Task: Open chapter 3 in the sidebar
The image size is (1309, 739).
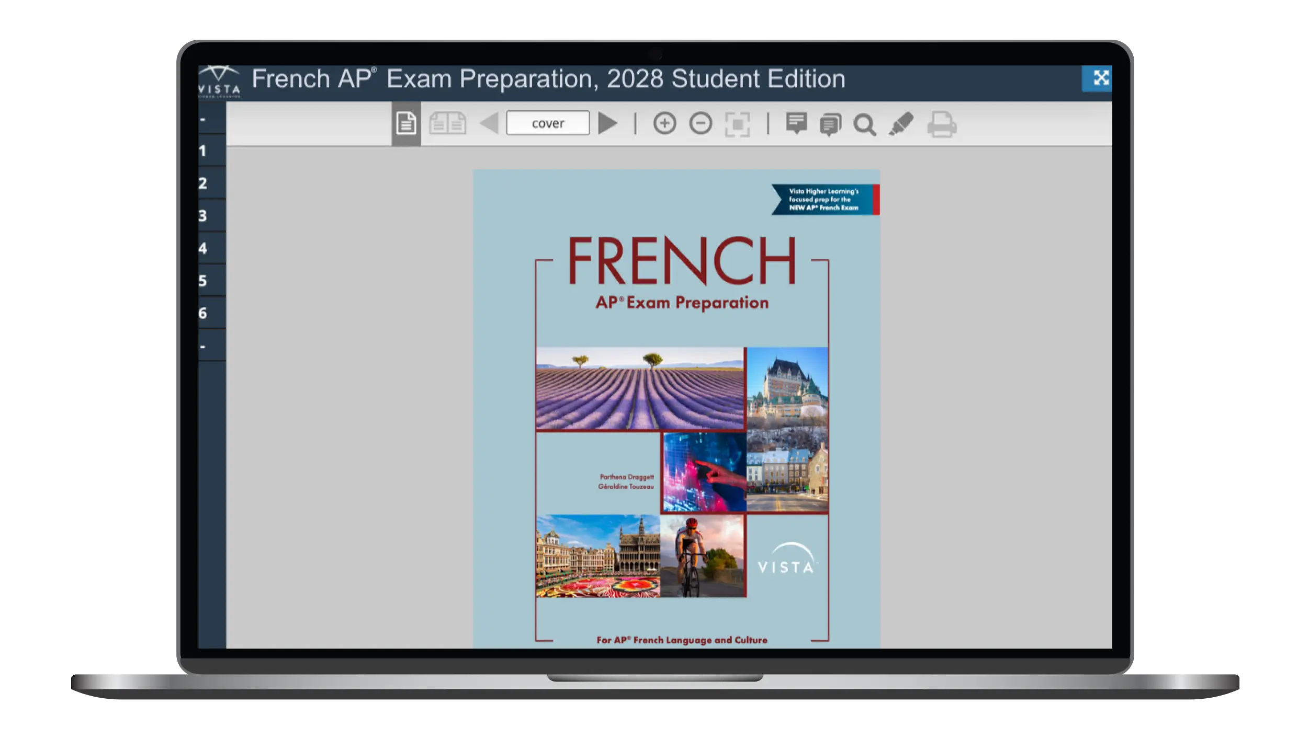Action: click(212, 216)
